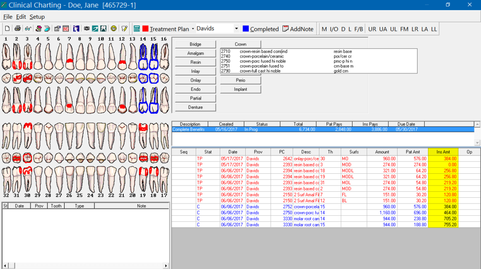The image size is (481, 269).
Task: Select the I/O surface button
Action: (x=334, y=29)
